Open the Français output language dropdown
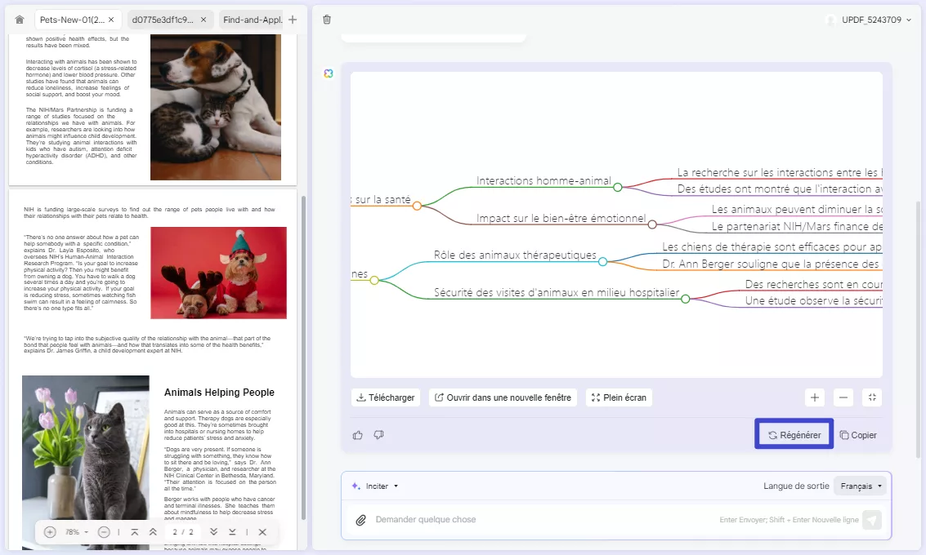The width and height of the screenshot is (926, 555). click(x=861, y=486)
